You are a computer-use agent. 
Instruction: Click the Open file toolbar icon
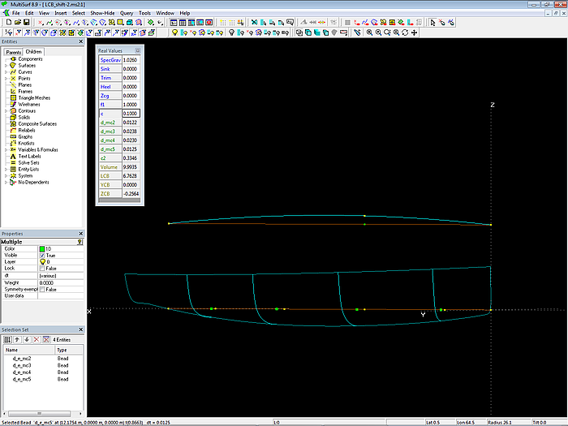coord(16,23)
